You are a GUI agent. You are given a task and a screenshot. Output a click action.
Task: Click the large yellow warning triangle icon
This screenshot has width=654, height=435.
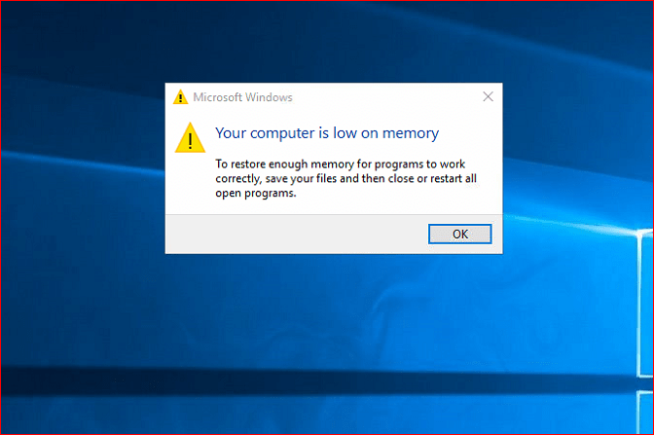tap(190, 137)
